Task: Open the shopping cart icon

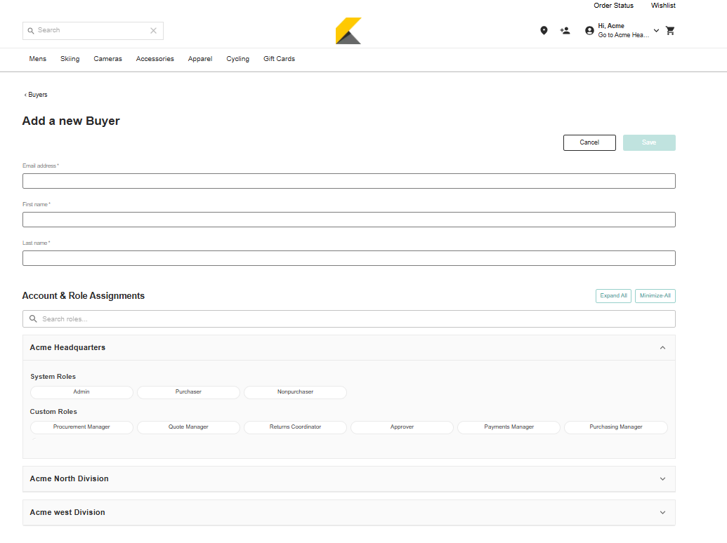Action: [x=670, y=31]
